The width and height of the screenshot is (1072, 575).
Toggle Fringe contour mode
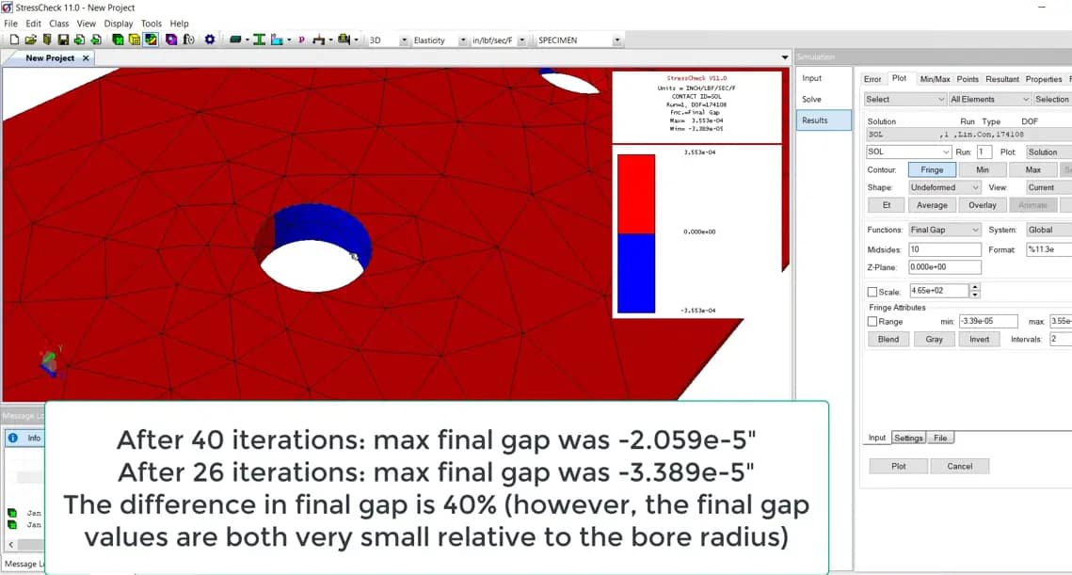[x=933, y=170]
